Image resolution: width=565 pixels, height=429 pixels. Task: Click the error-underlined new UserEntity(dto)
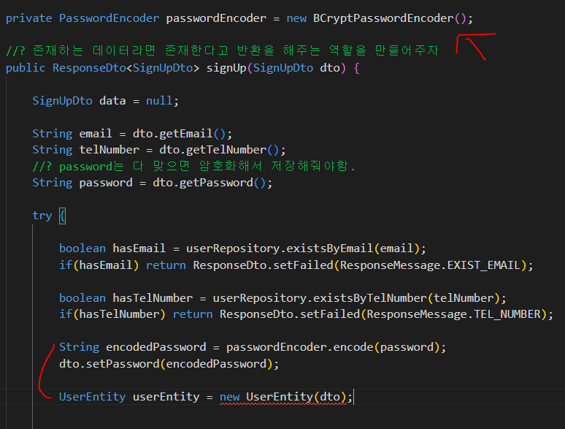282,398
